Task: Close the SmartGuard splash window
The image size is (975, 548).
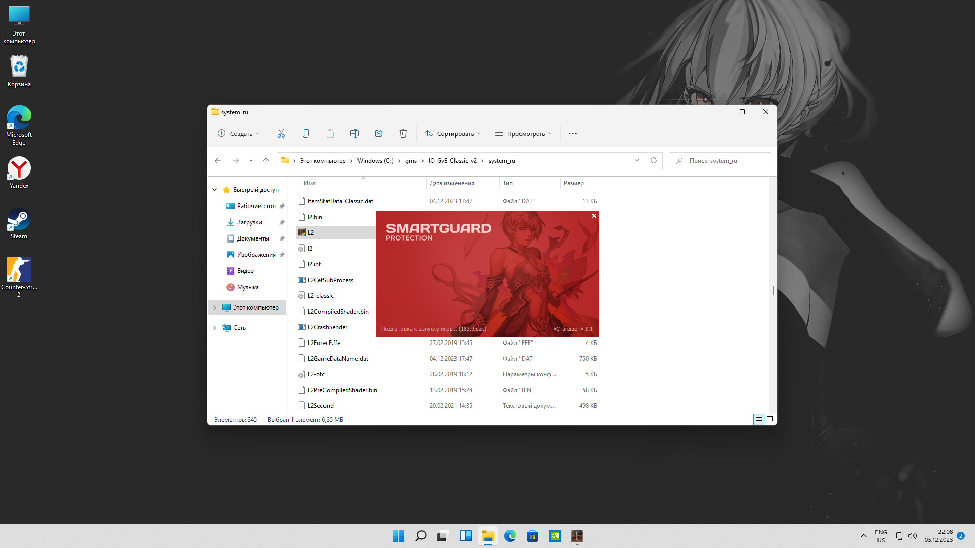Action: tap(594, 216)
